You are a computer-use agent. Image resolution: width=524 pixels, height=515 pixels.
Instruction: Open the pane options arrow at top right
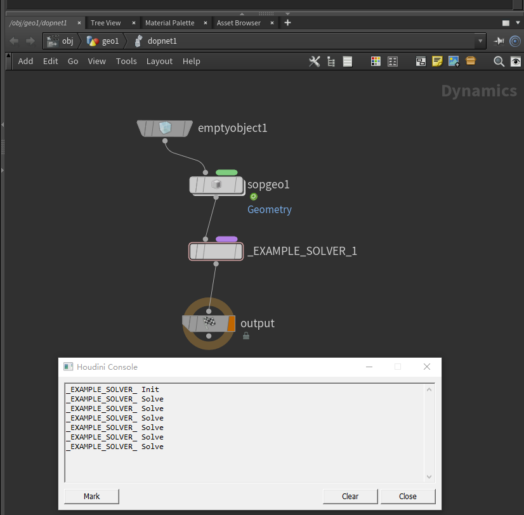(518, 23)
